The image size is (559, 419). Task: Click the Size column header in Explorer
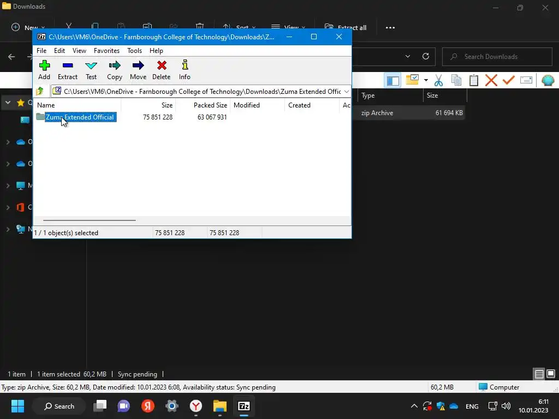coord(444,95)
